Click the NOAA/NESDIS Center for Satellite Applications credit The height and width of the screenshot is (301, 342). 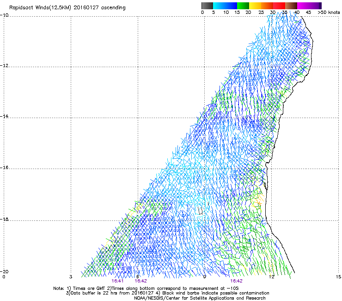(200, 298)
